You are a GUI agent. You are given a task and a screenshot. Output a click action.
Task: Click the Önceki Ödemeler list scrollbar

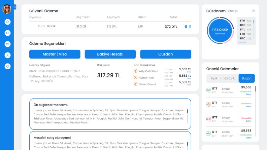point(256,111)
